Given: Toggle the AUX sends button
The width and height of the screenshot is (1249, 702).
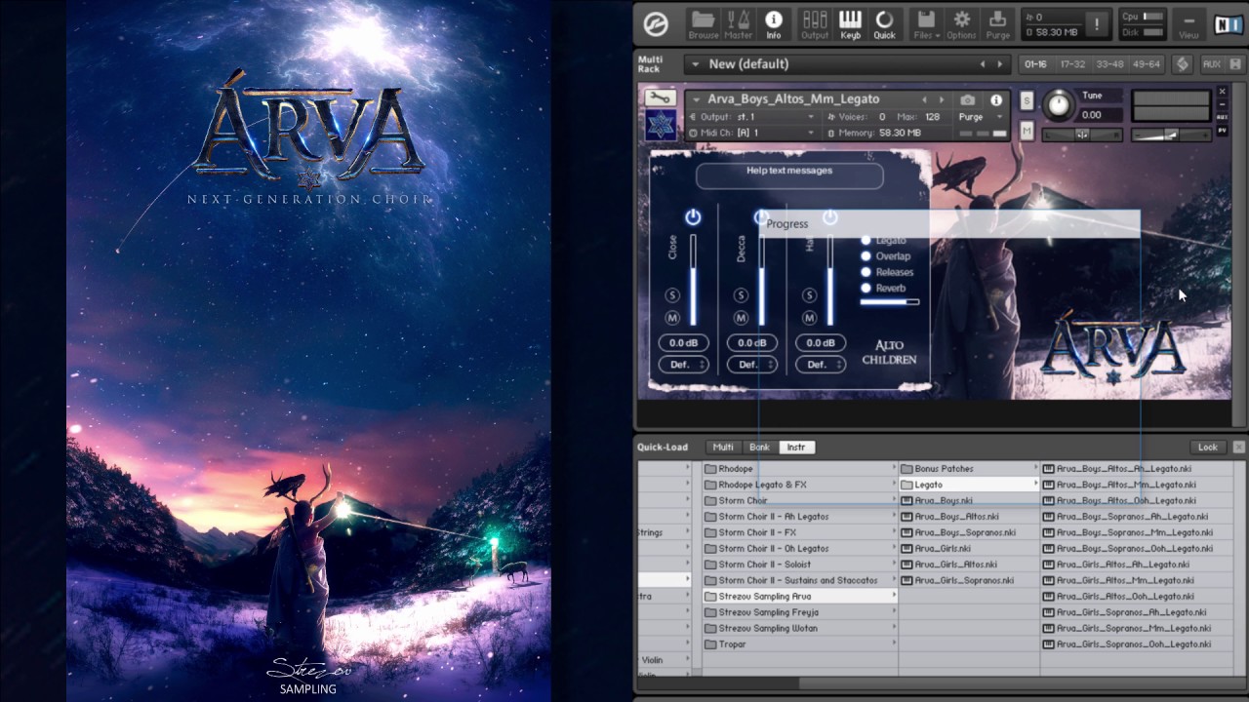Looking at the screenshot, I should 1211,64.
